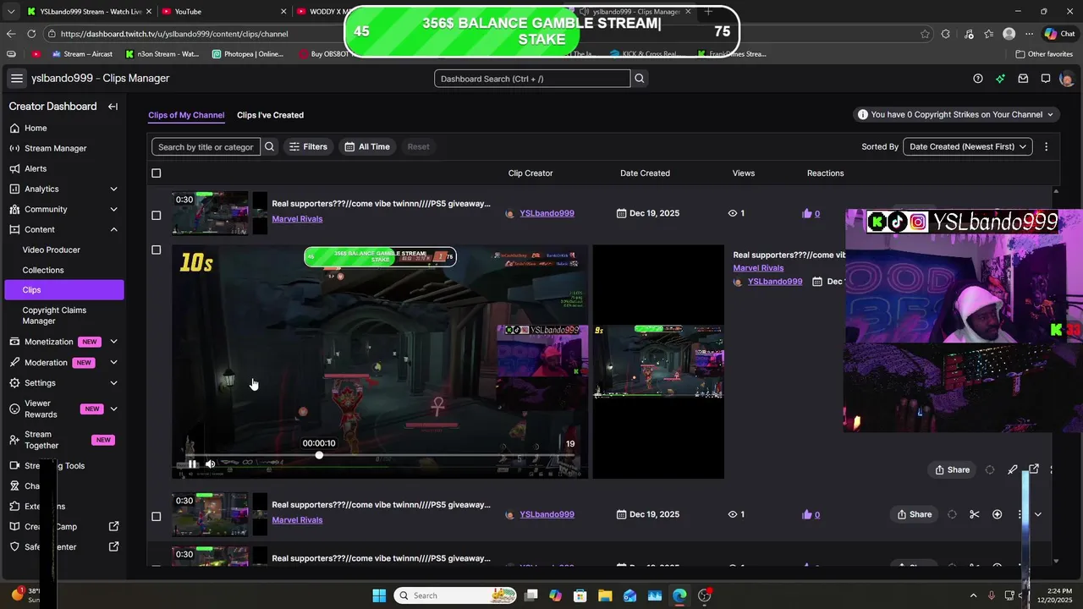
Task: Expand the Analytics sidebar section
Action: [x=113, y=189]
